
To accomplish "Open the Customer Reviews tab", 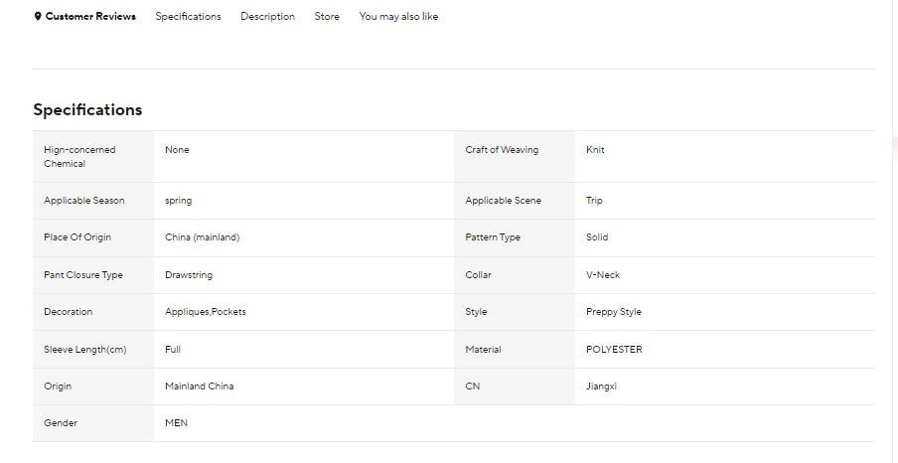I will click(90, 17).
